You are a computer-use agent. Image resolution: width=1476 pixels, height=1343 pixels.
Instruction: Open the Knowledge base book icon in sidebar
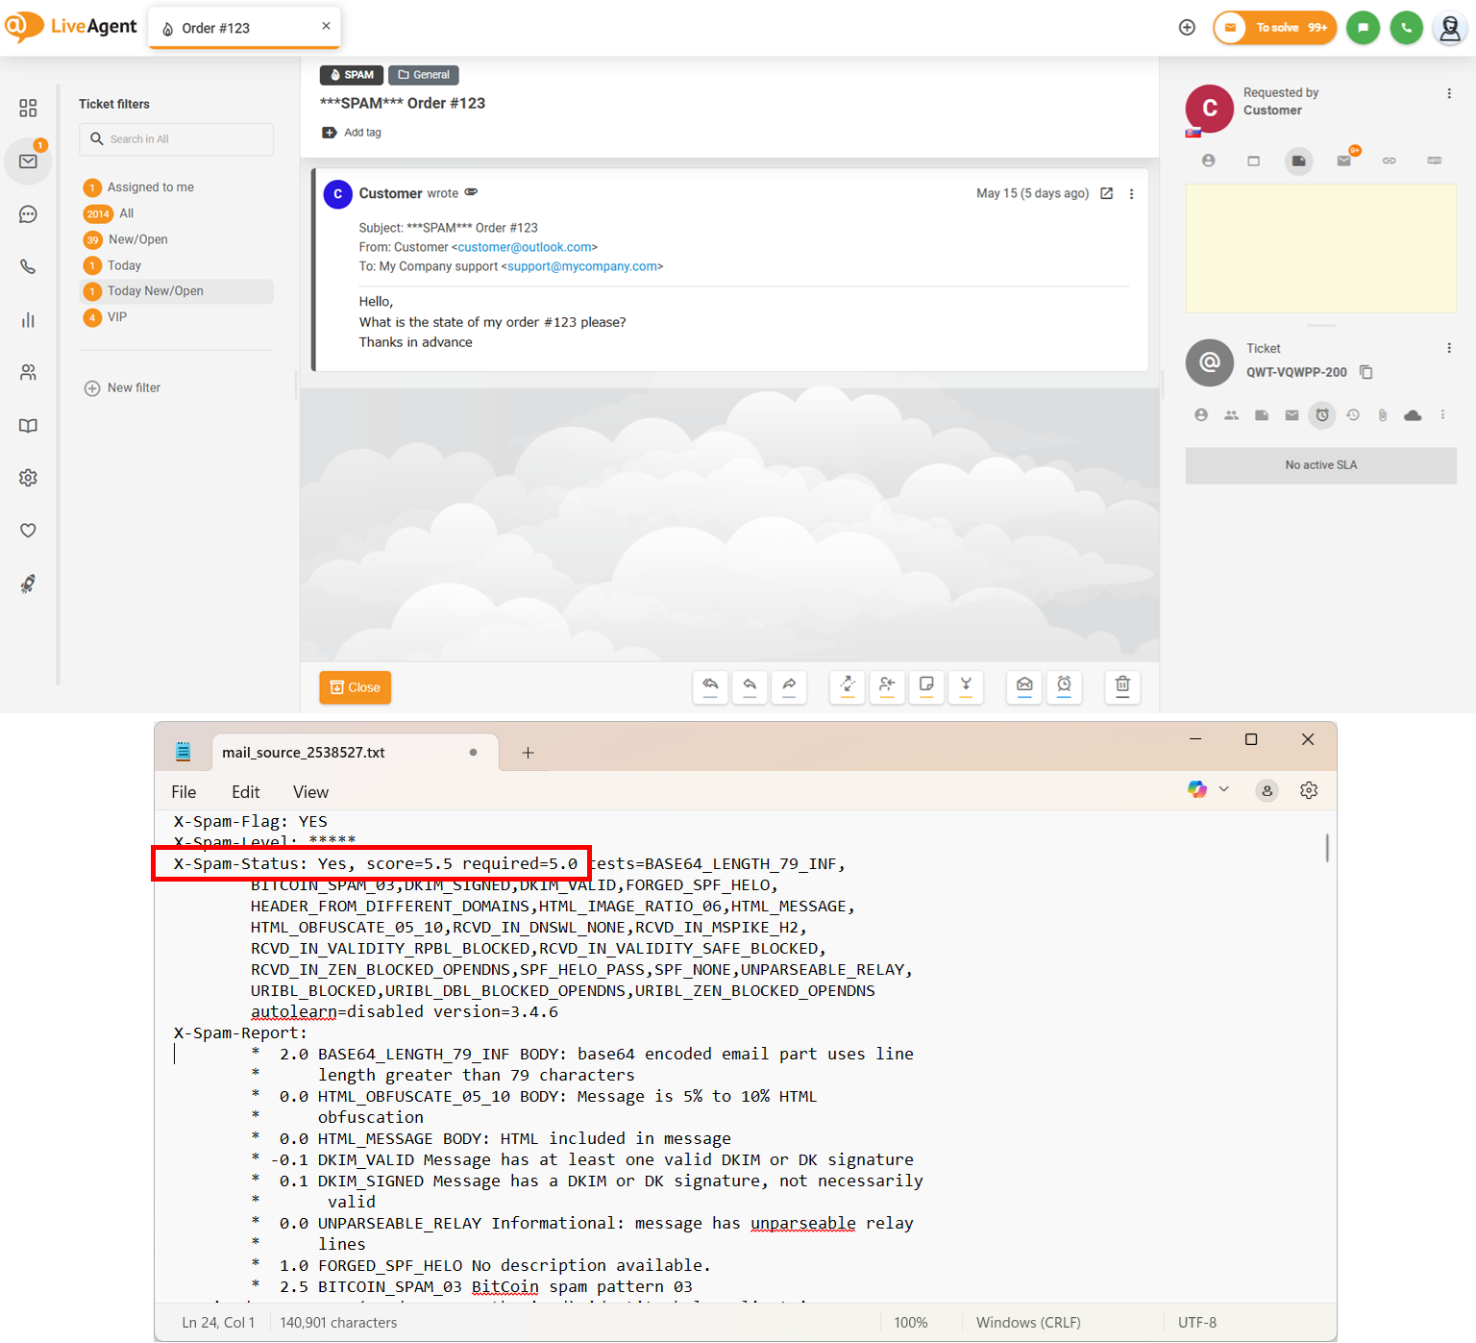pos(28,426)
